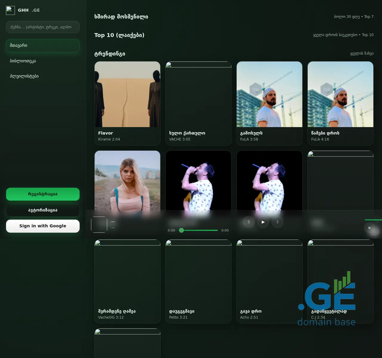382x358 pixels.
Task: Select მთავარი in the sidebar
Action: (x=43, y=45)
